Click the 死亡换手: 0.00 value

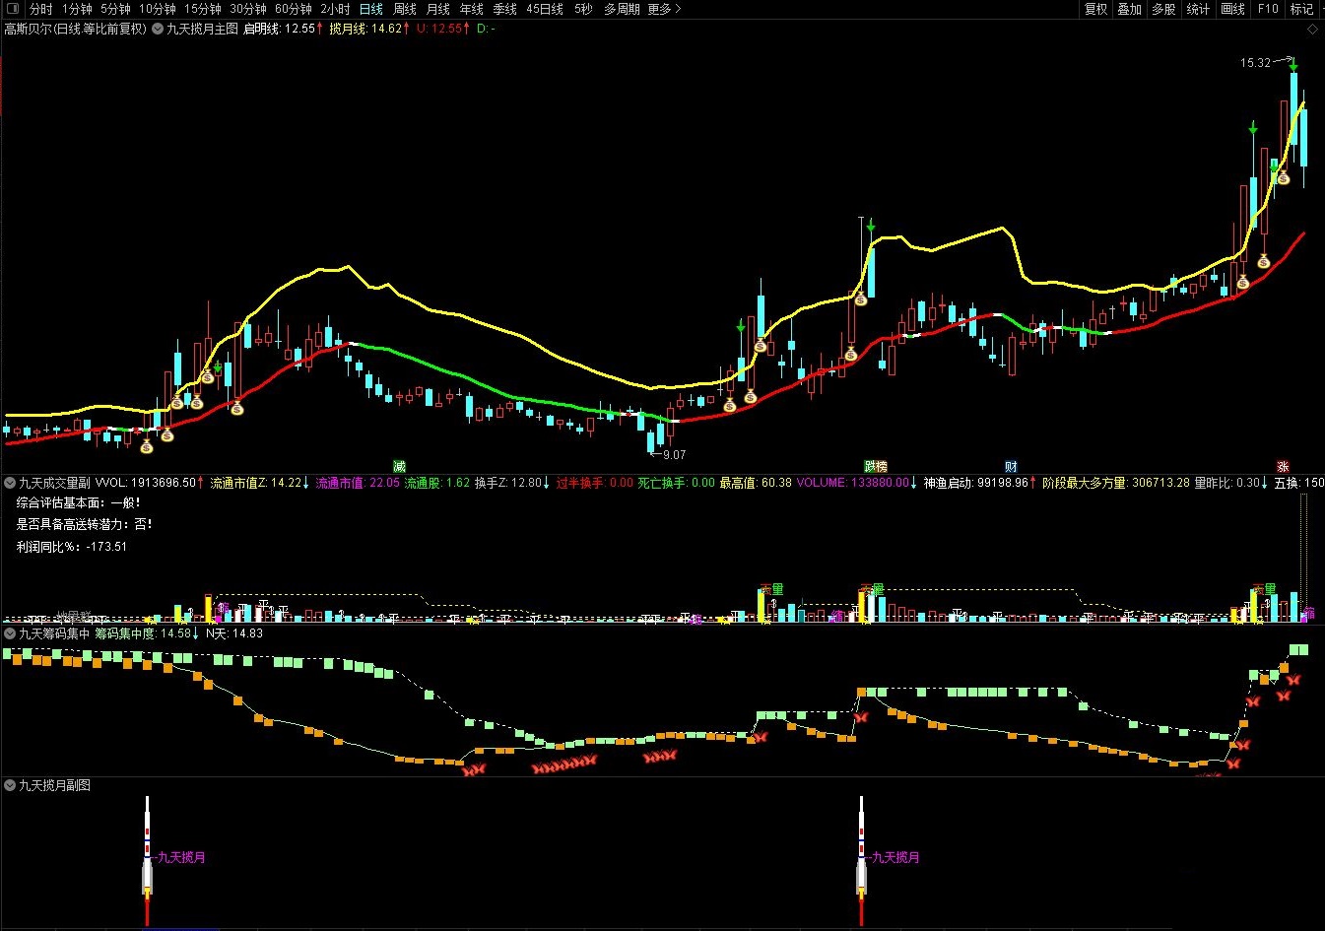pos(677,483)
